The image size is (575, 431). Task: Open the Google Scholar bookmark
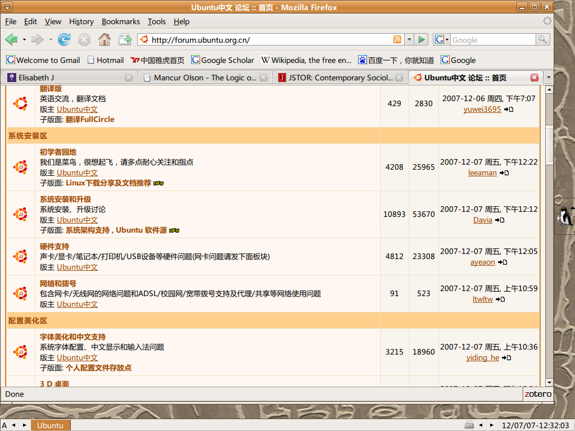click(223, 60)
